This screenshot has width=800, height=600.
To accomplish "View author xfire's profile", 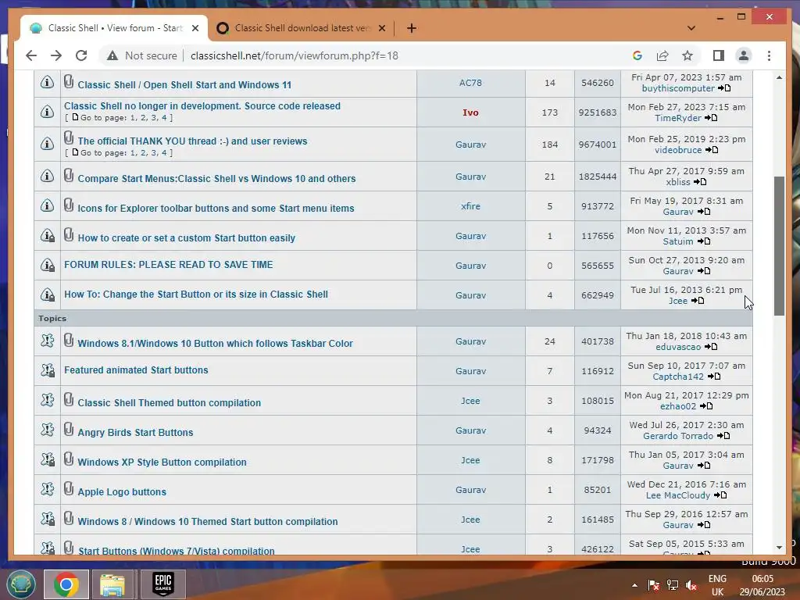I will (470, 206).
